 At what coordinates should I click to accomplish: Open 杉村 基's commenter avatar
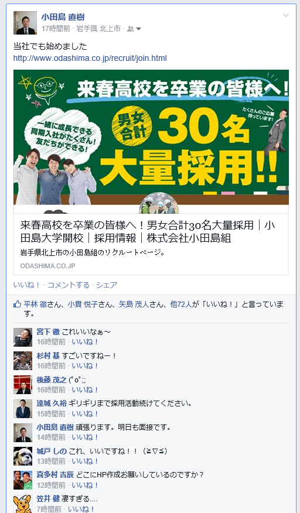point(23,361)
